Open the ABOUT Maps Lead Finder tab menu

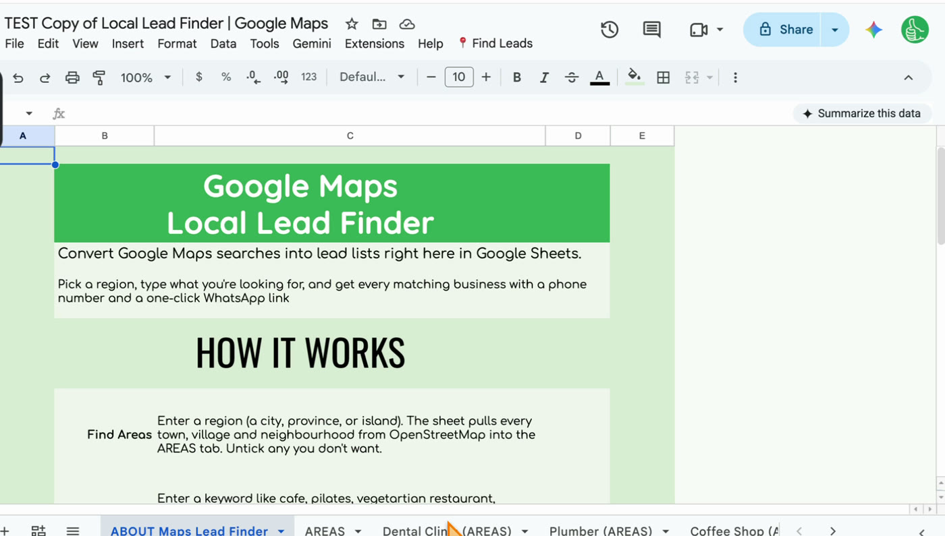click(x=281, y=531)
